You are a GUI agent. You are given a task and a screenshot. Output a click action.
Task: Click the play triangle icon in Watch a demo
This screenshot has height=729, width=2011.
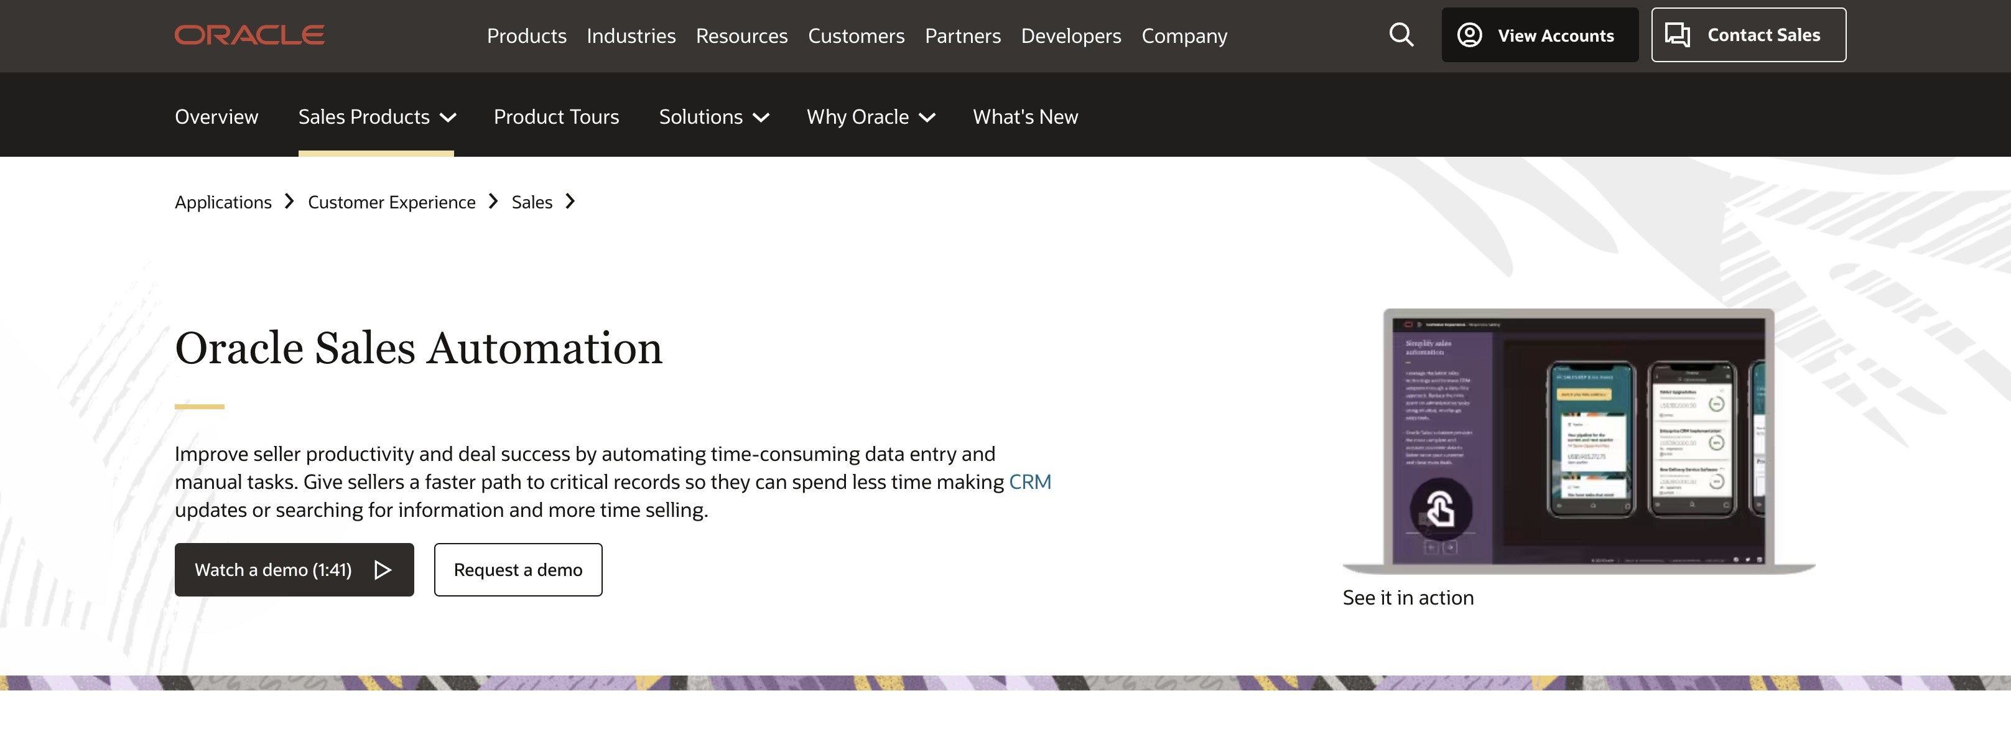click(x=383, y=570)
